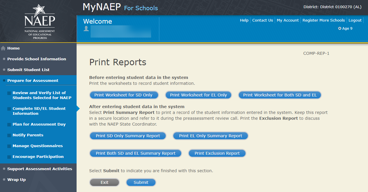Screen dimensions: 368x192
Task: Click Print EL Only Summary Report
Action: (210, 136)
